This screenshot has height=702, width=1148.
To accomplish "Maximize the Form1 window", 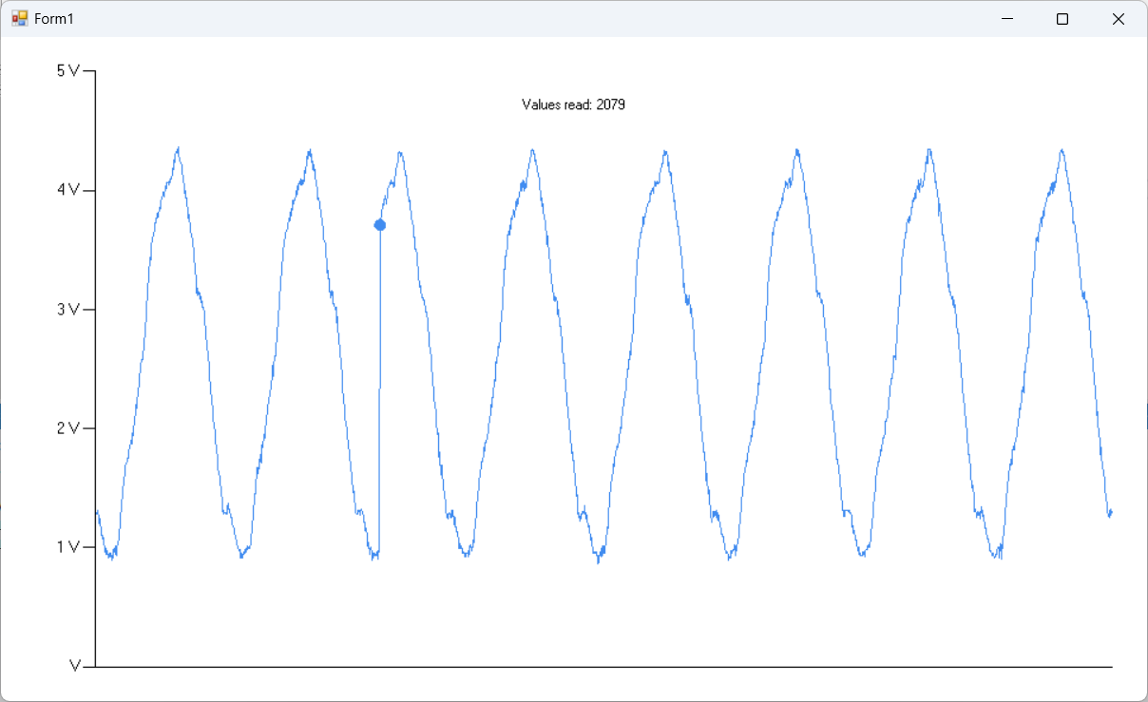I will click(x=1062, y=19).
